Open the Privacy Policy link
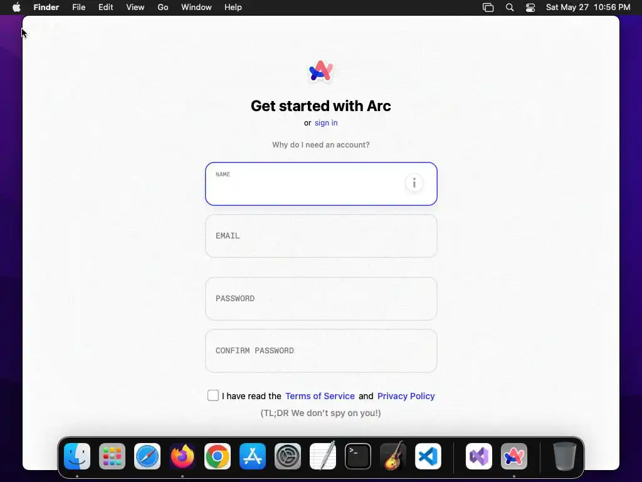Viewport: 642px width, 482px height. click(x=406, y=396)
